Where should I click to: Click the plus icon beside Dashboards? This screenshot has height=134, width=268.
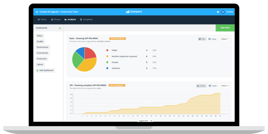pos(60,28)
